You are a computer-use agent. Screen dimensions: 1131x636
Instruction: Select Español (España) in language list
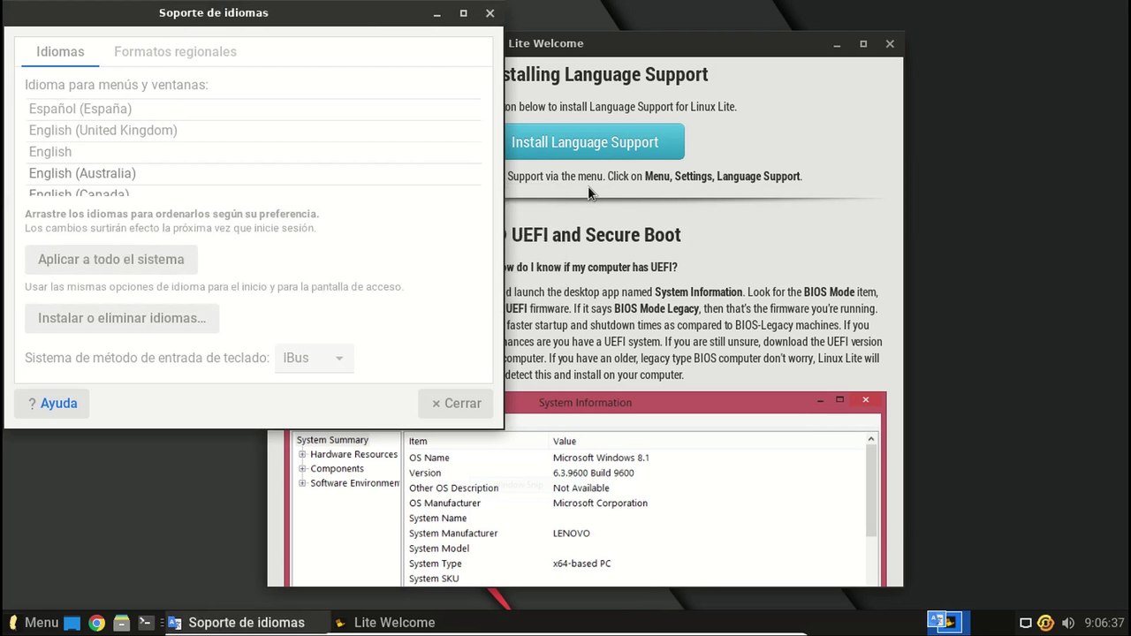(254, 109)
